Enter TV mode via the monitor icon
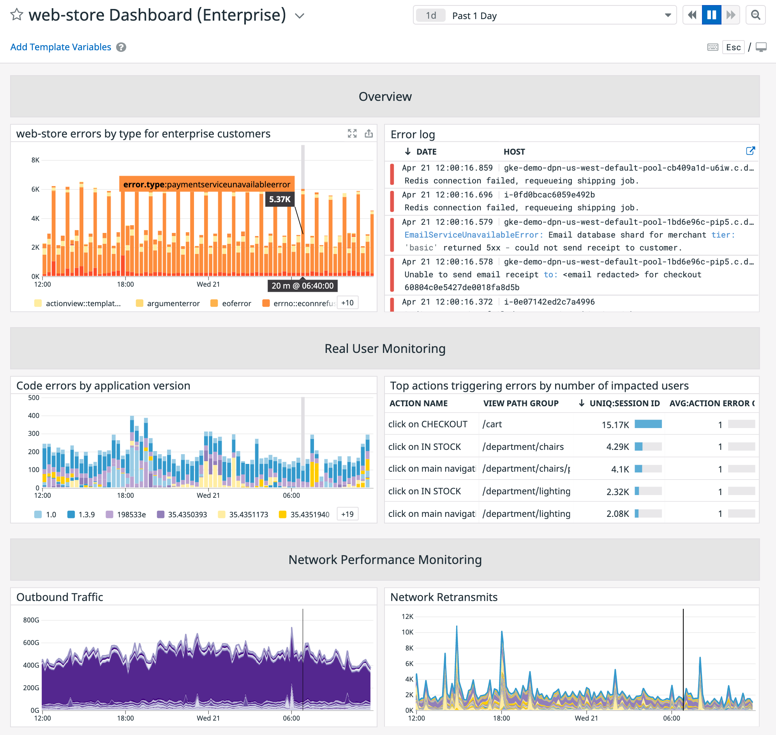This screenshot has width=776, height=735. (762, 47)
